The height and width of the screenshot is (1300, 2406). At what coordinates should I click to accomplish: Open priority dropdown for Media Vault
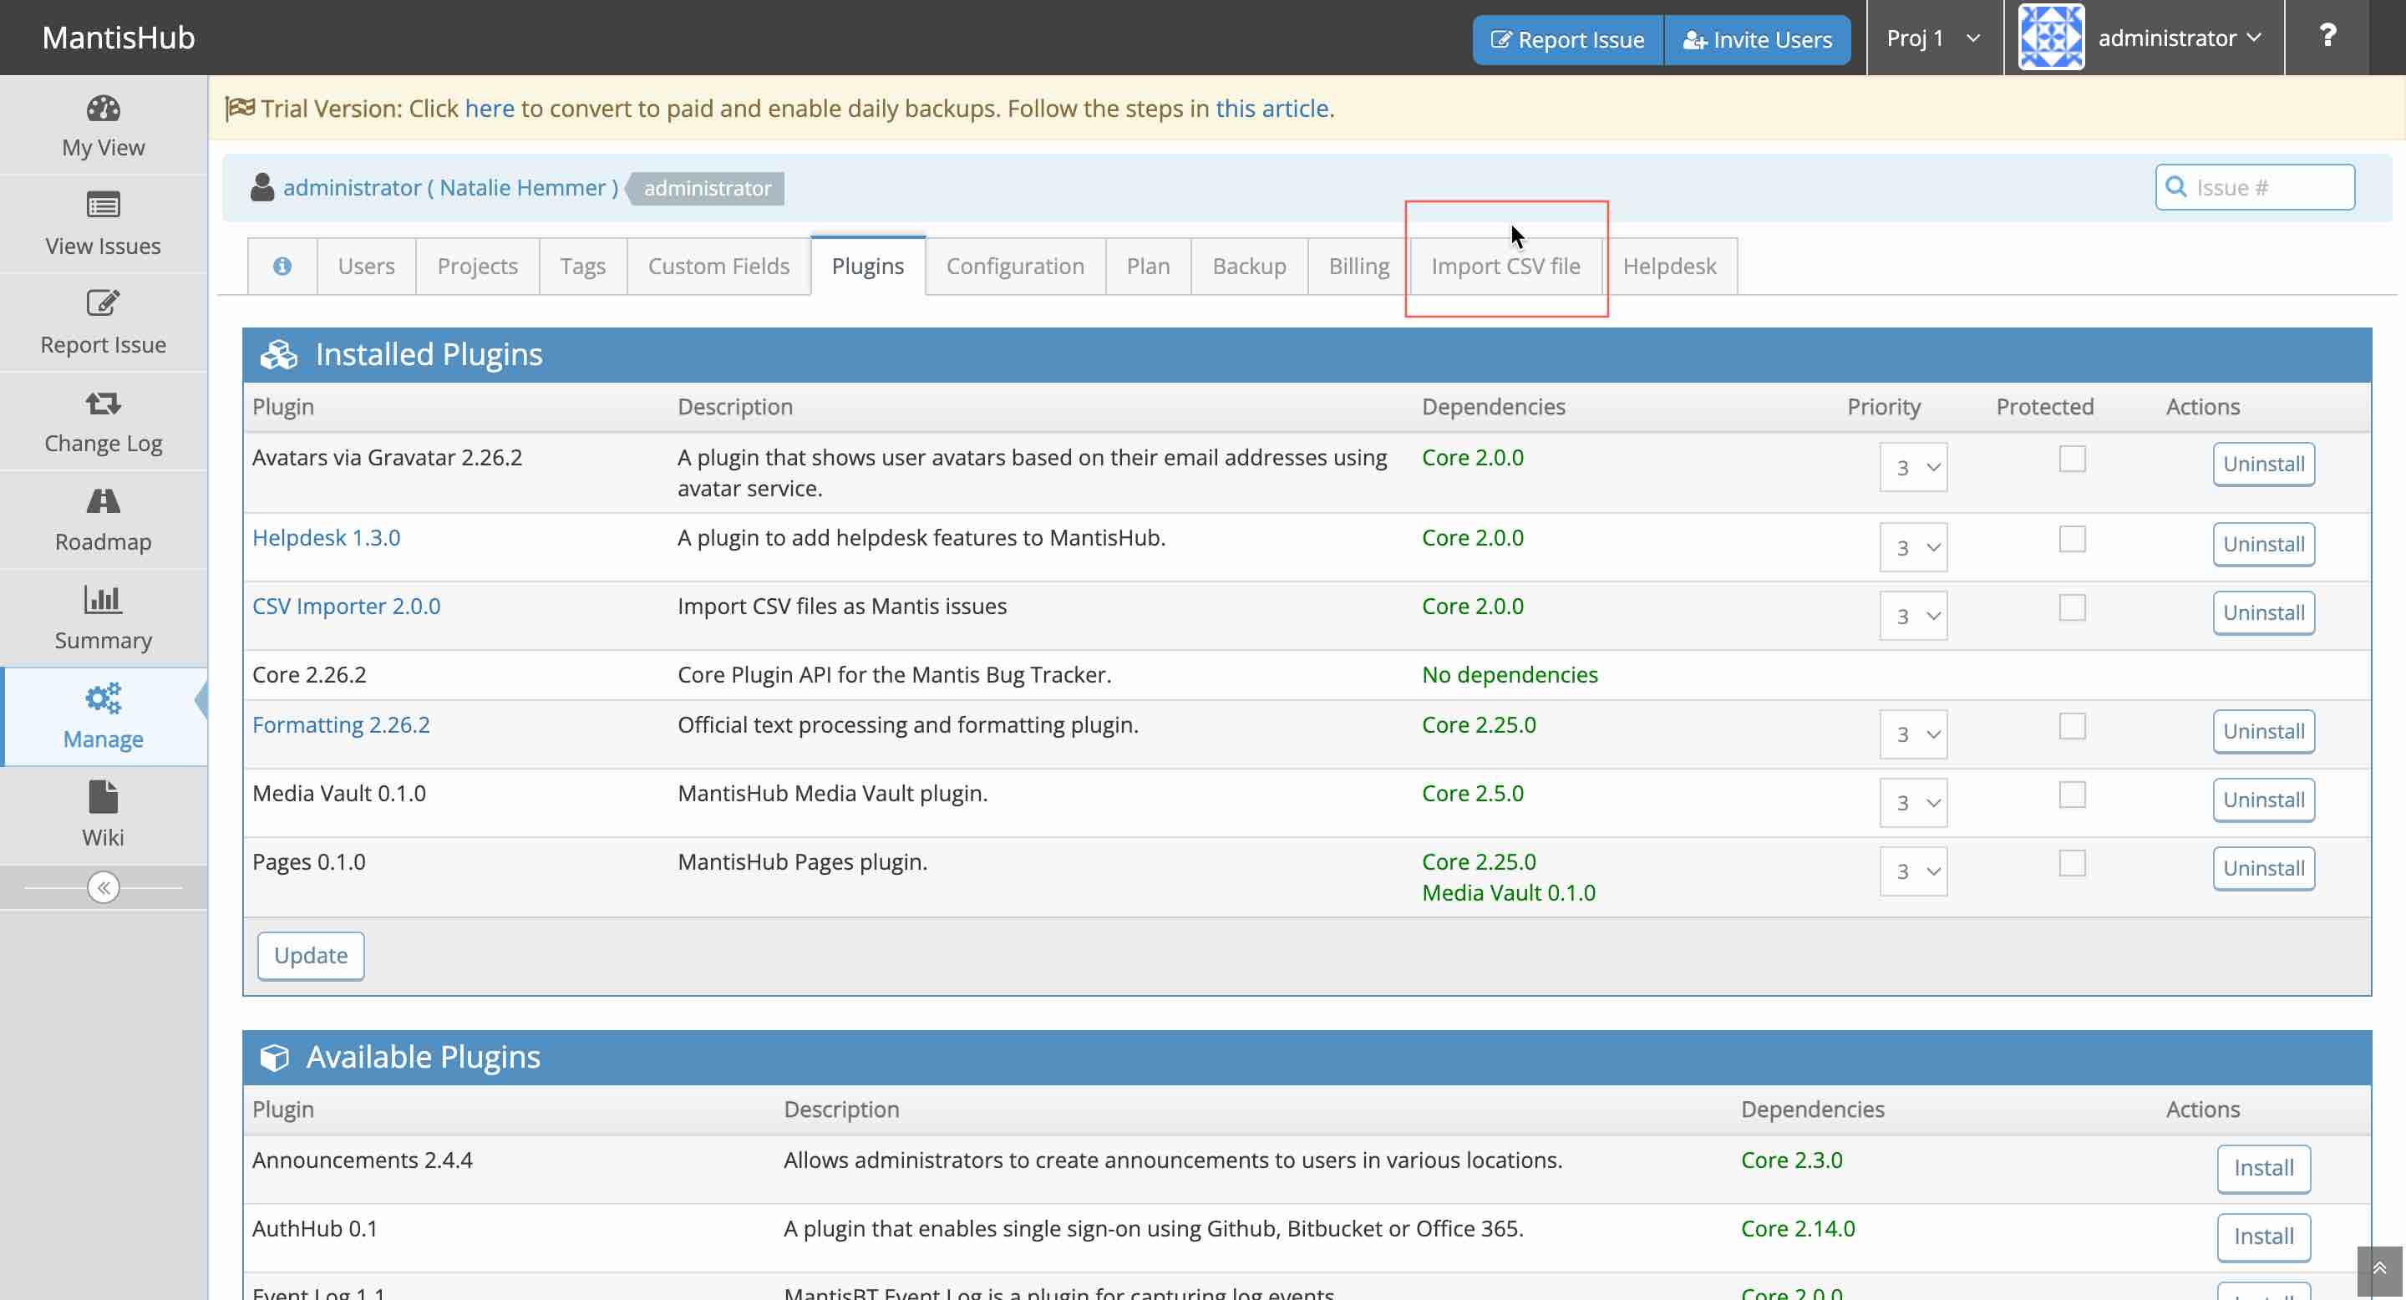1913,802
